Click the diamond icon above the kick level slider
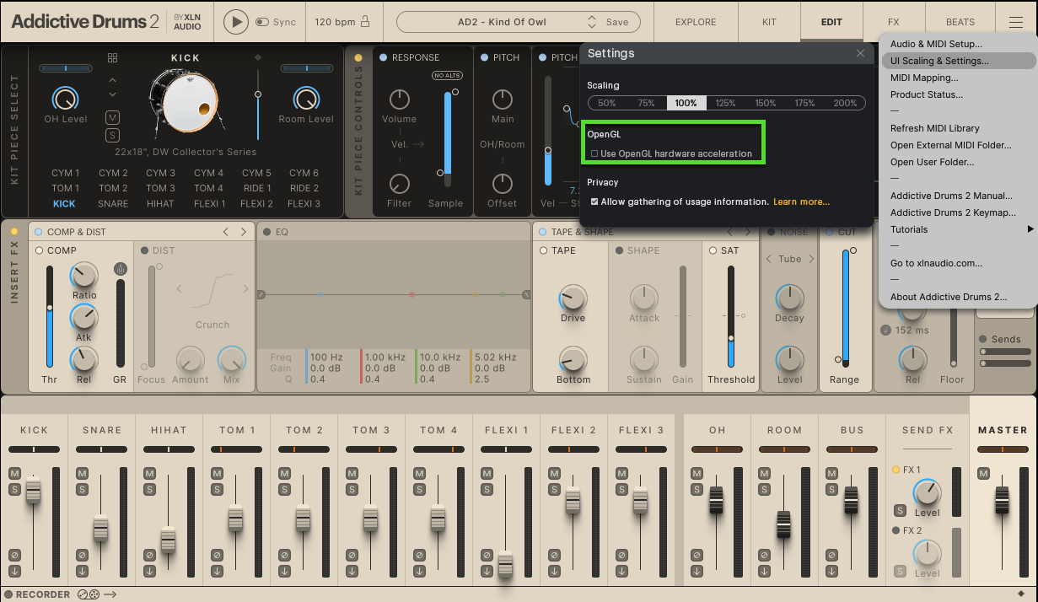 [x=258, y=57]
